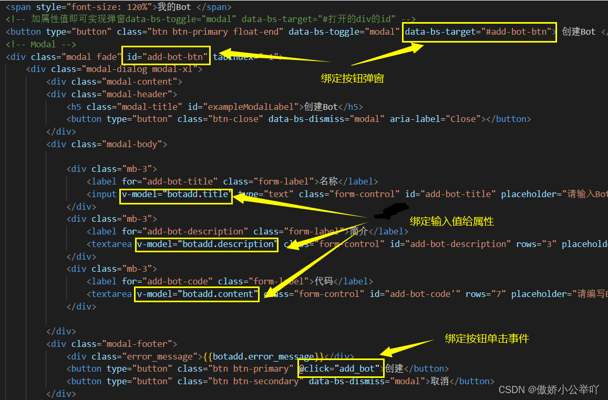Viewport: 608px width, 400px height.
Task: Click the for="add-bot-code" label attribute
Action: tap(167, 281)
